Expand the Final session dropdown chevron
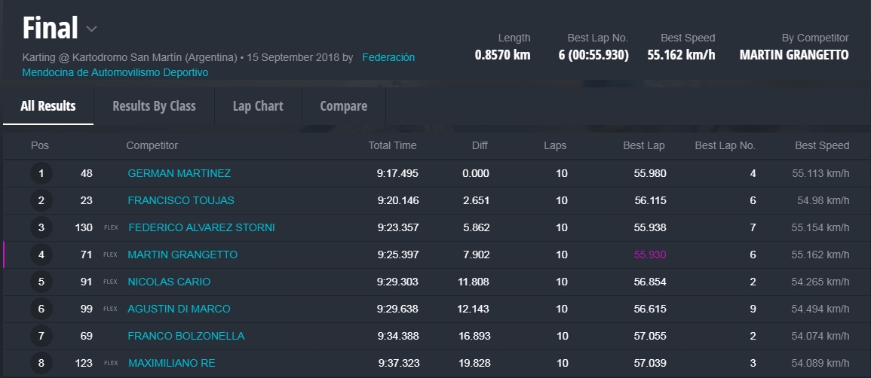Screen dimensions: 871x378 91,29
